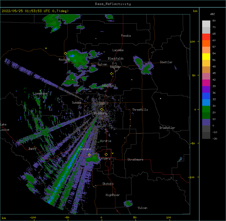Click the white cross marker east of ThreeHills
Screen dimensions: 226x221
tap(160, 98)
